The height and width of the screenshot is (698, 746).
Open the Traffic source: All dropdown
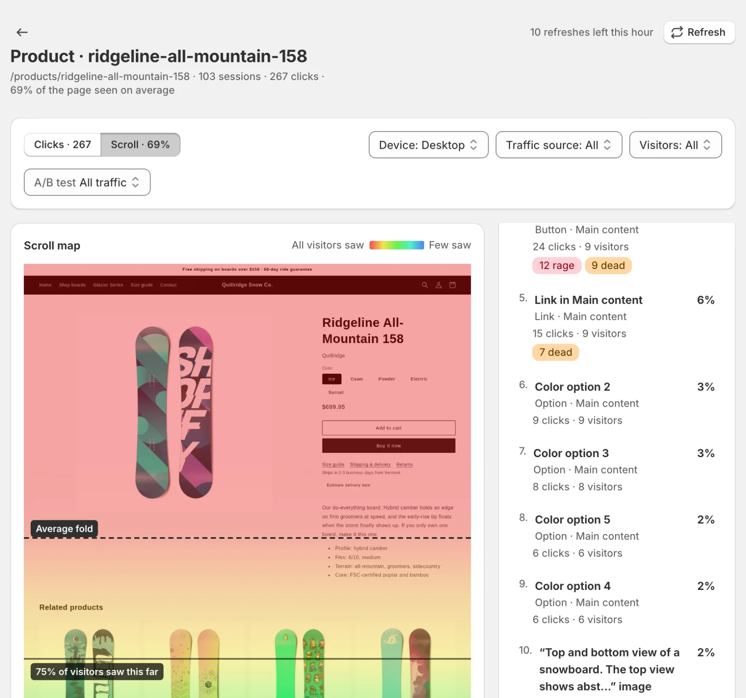(x=559, y=145)
